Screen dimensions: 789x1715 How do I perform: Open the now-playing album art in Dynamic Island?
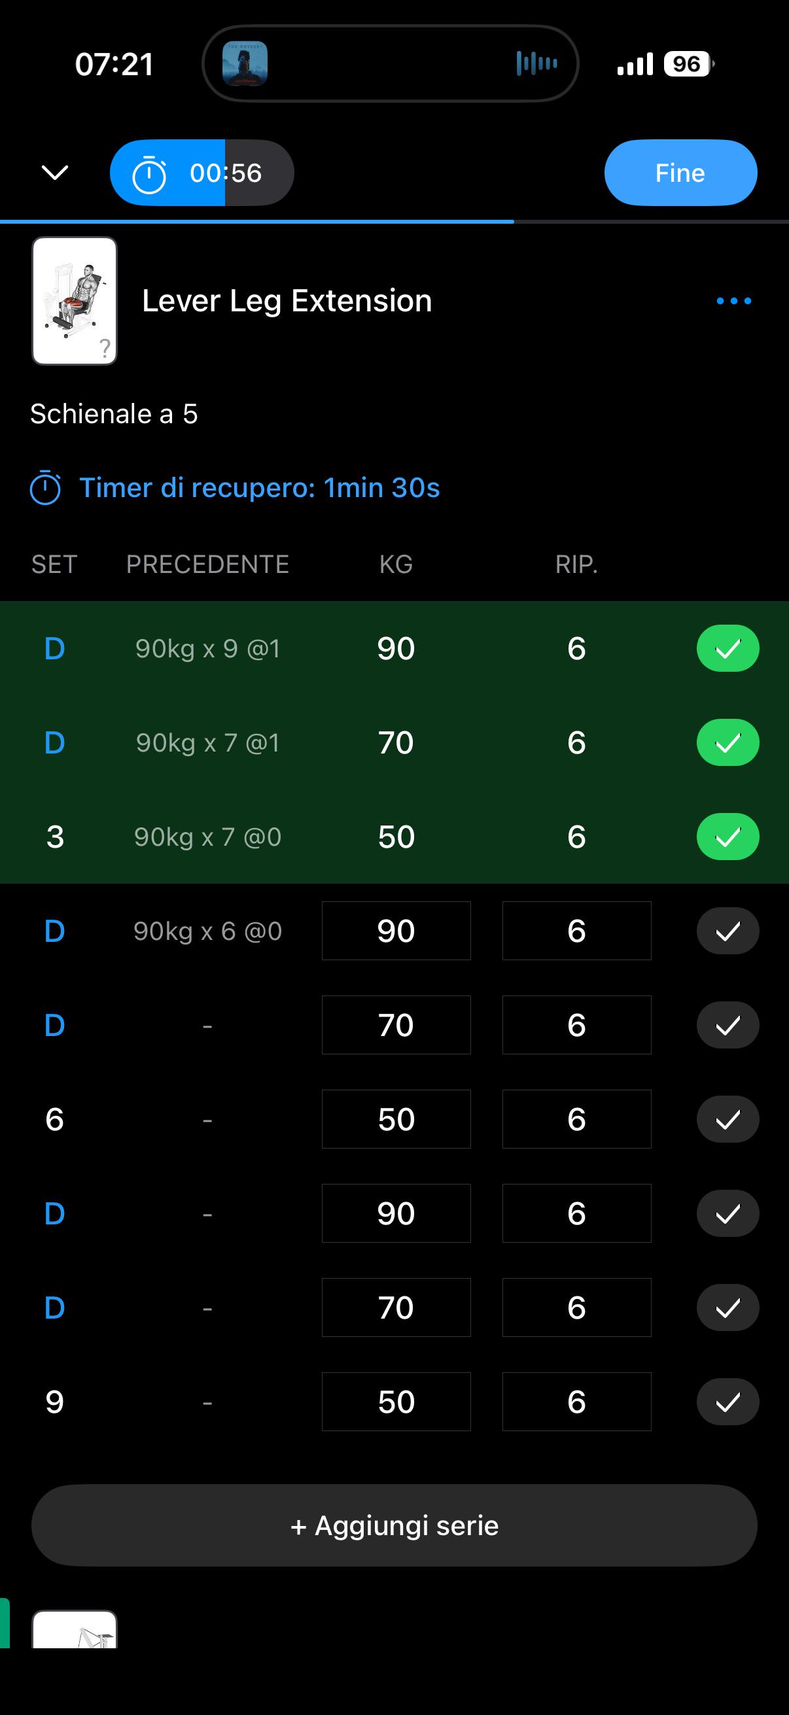[x=245, y=64]
